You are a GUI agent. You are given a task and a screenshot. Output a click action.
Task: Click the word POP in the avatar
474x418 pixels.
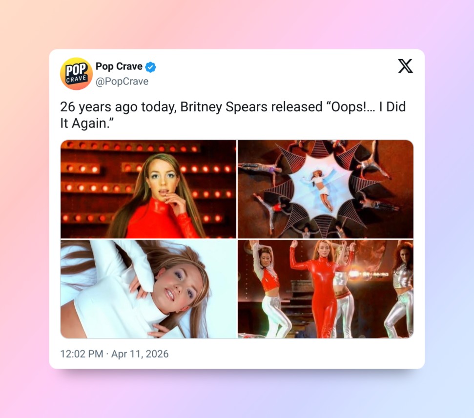[x=77, y=69]
